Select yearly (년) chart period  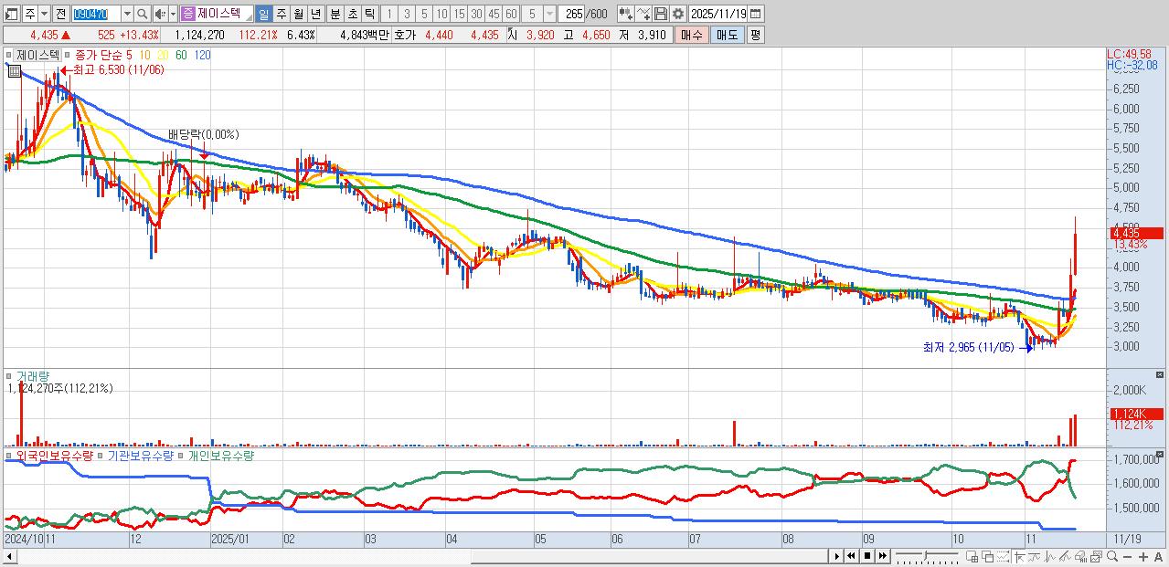pos(315,14)
